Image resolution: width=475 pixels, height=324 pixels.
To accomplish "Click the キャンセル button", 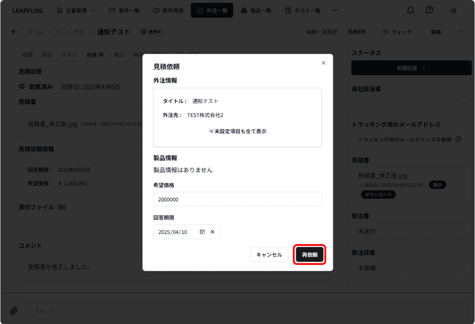I will tap(269, 255).
